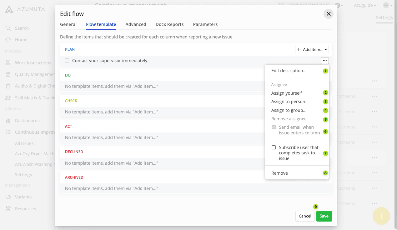Image resolution: width=397 pixels, height=230 pixels.
Task: Click the Variants tag icon
Action: pos(8,197)
